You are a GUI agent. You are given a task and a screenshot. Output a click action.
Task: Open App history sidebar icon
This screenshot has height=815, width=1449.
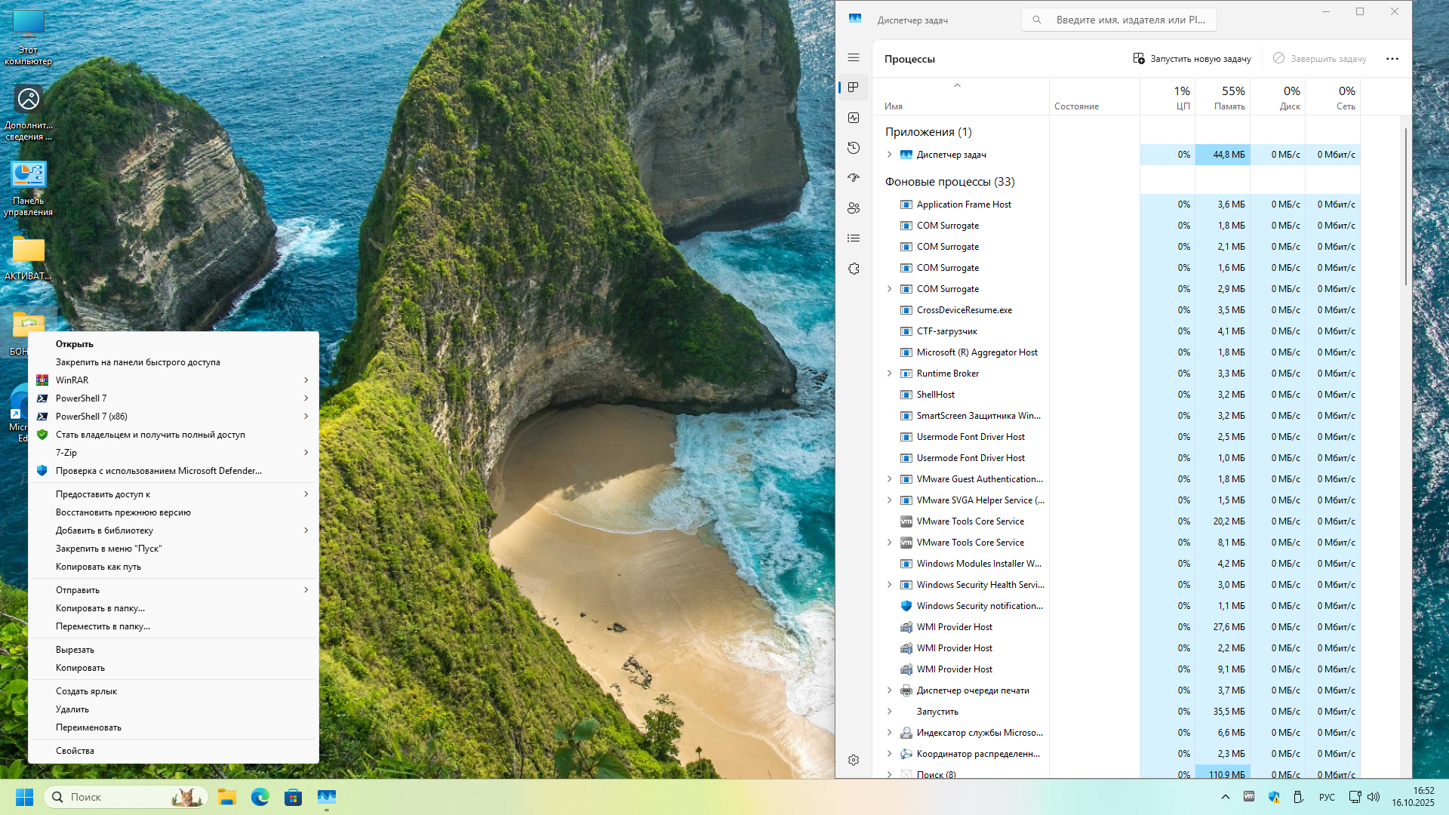click(854, 148)
